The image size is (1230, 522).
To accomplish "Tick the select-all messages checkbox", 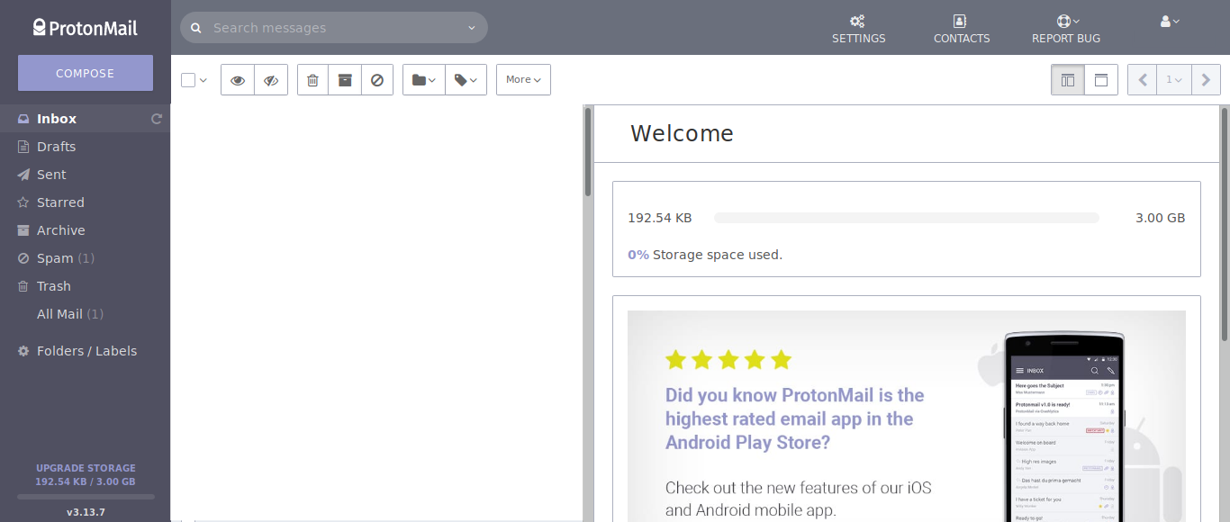I will [x=188, y=80].
